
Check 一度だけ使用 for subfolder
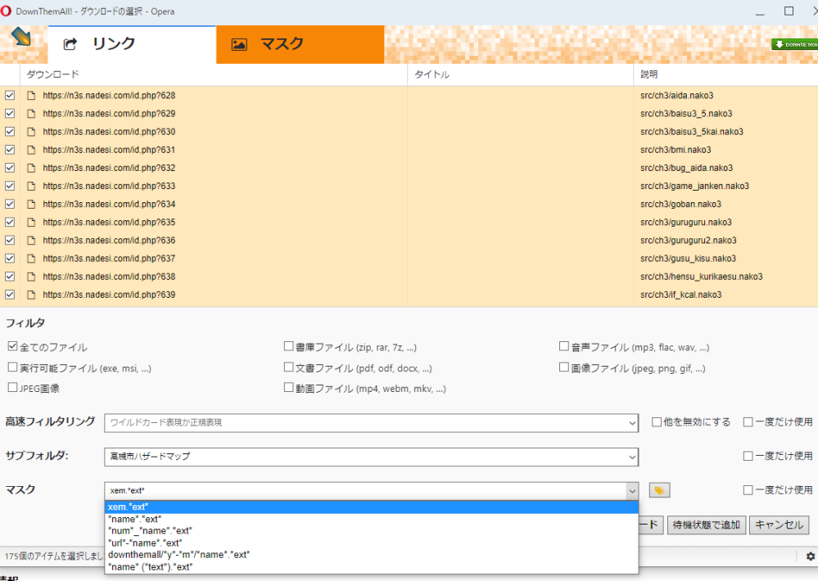748,456
